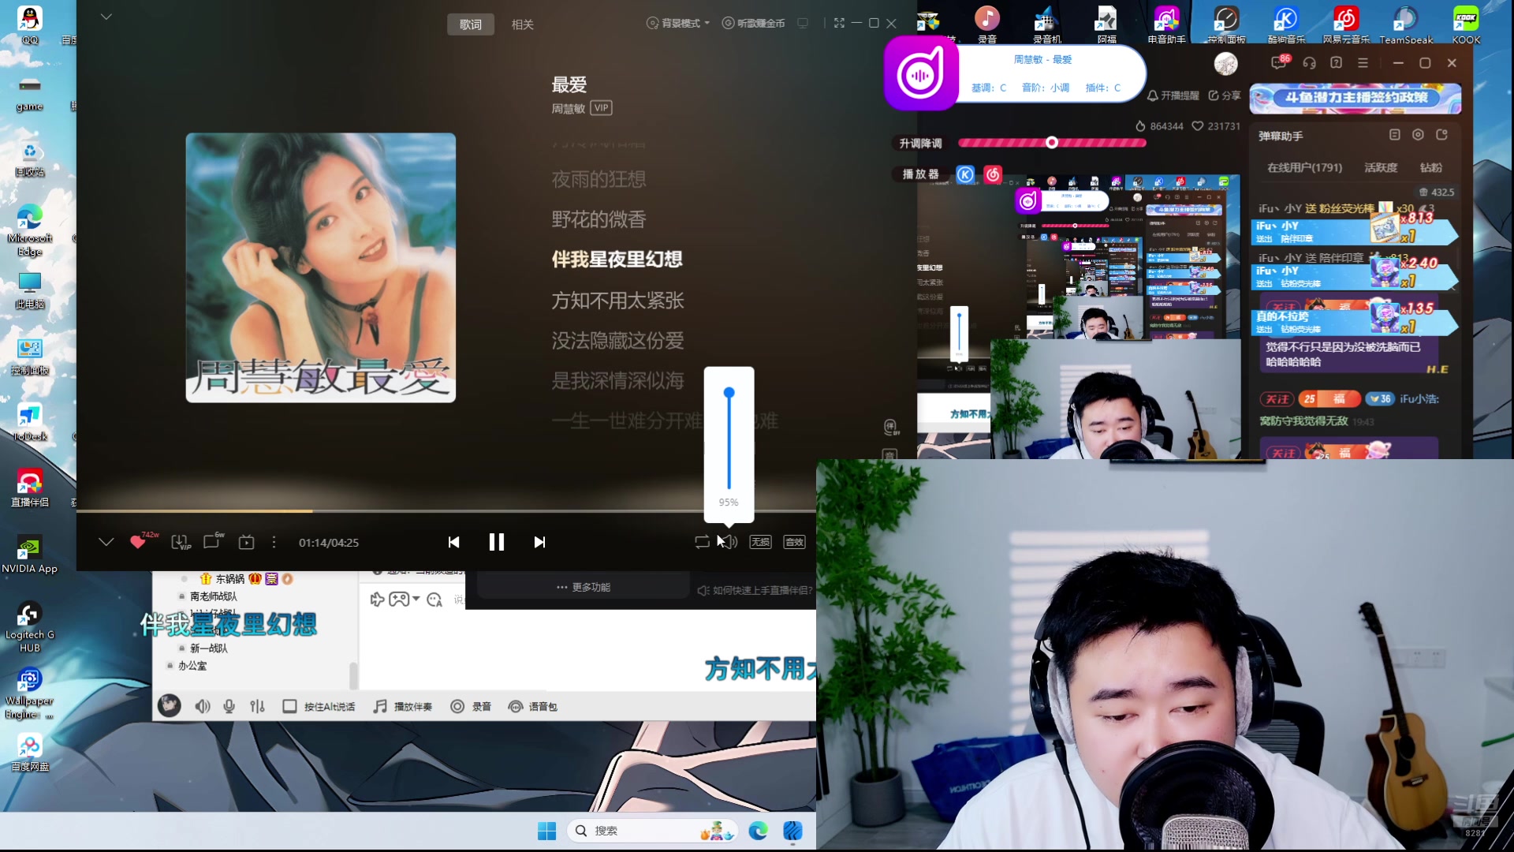Image resolution: width=1514 pixels, height=852 pixels.
Task: Click the volume slider handle at 95%
Action: point(729,393)
